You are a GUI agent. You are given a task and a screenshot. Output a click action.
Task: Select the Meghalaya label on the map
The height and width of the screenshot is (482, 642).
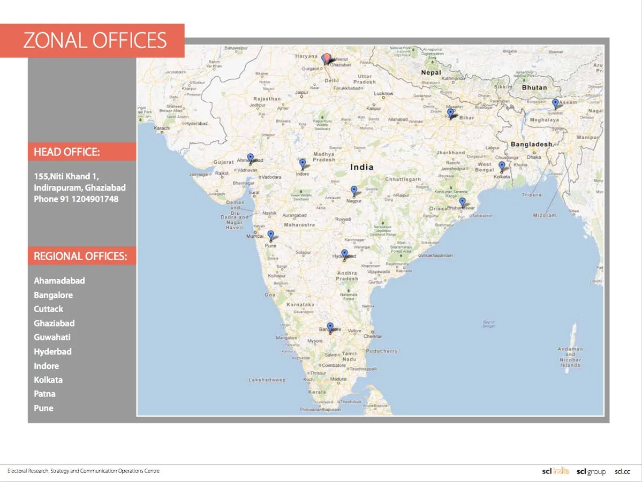click(545, 120)
